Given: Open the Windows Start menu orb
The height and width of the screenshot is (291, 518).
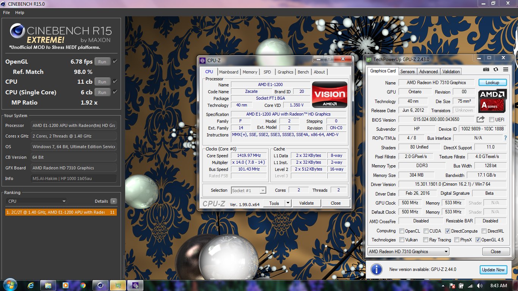Looking at the screenshot, I should click(9, 285).
